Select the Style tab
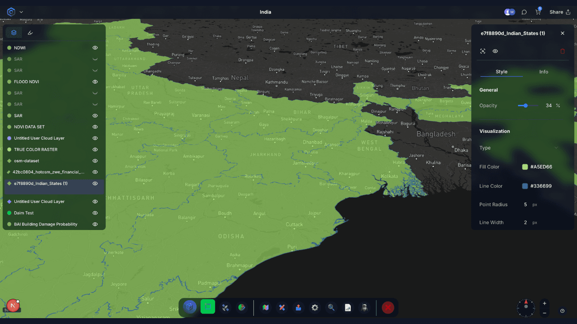 [501, 72]
